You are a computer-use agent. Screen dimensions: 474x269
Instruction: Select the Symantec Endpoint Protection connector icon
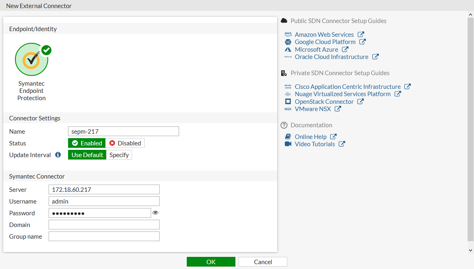click(x=32, y=59)
